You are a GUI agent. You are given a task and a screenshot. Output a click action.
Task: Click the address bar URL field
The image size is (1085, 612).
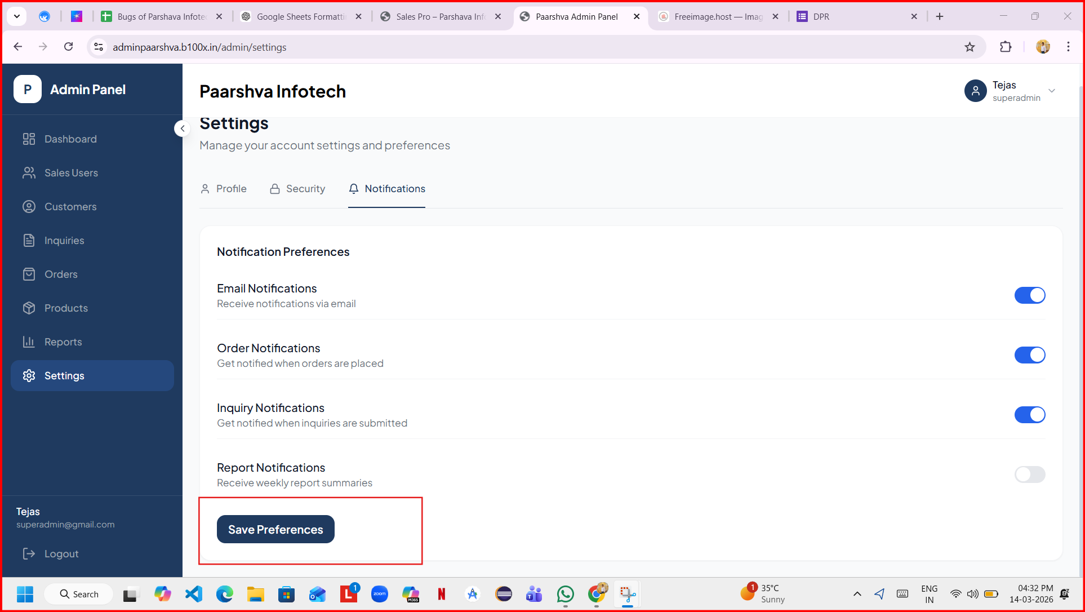(x=535, y=47)
